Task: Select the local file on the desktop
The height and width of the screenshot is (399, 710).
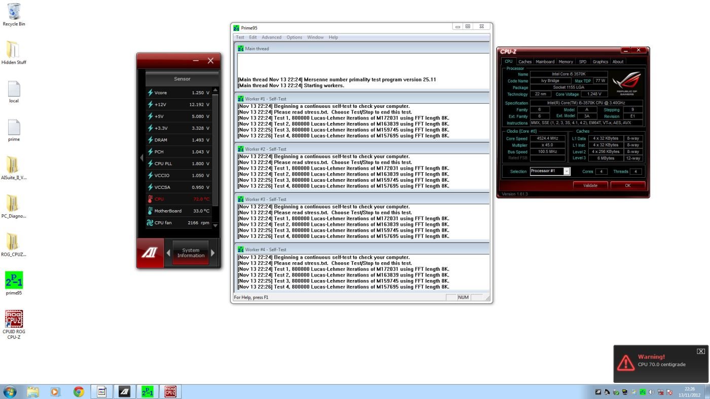Action: pos(14,91)
